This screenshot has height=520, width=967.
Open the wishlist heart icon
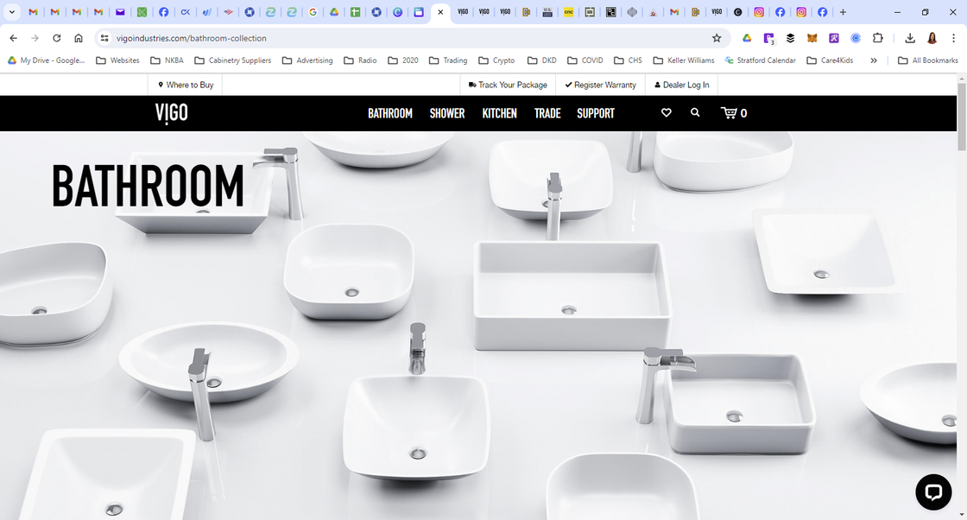(666, 113)
